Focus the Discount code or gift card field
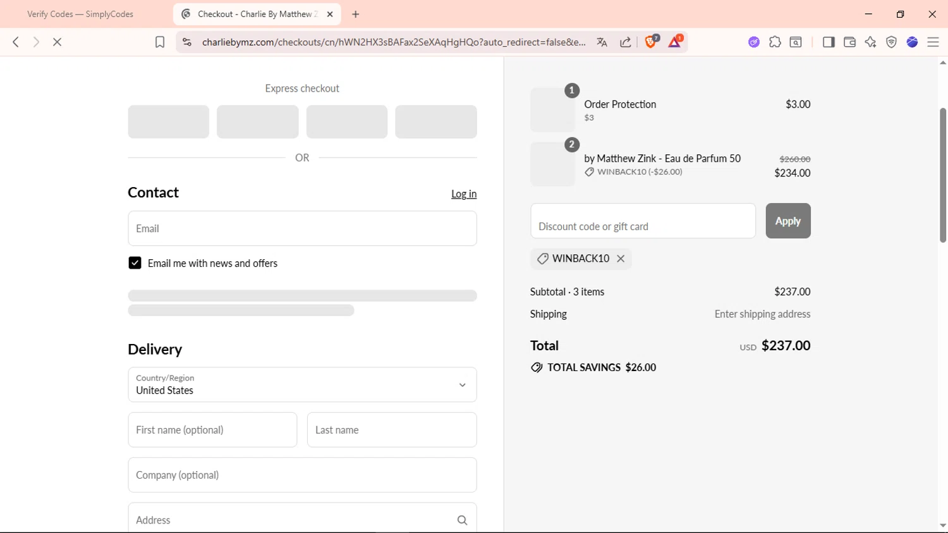 pos(643,221)
